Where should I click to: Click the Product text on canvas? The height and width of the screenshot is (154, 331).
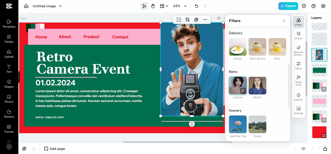91,37
